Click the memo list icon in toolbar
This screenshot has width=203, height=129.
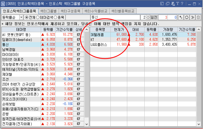click(x=198, y=17)
